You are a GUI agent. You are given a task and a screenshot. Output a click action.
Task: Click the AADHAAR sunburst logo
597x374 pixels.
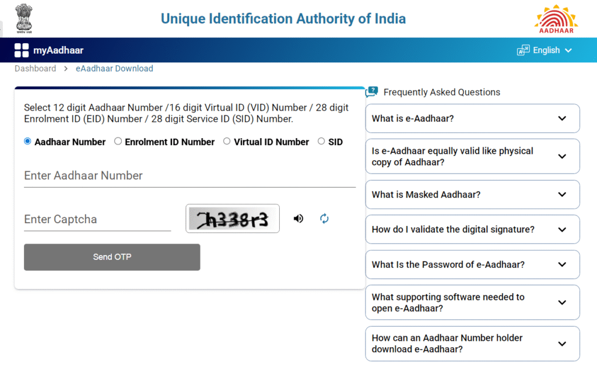[555, 19]
